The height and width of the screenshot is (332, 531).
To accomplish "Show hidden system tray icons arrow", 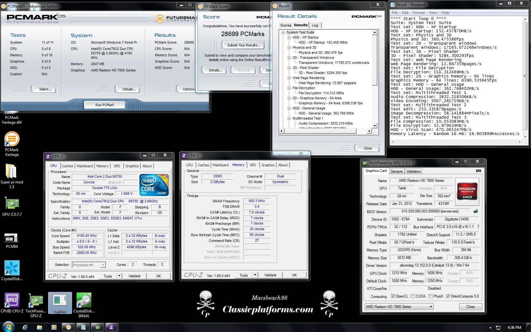I will [490, 328].
